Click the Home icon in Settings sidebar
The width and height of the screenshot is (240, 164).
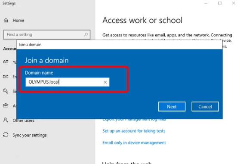point(6,20)
